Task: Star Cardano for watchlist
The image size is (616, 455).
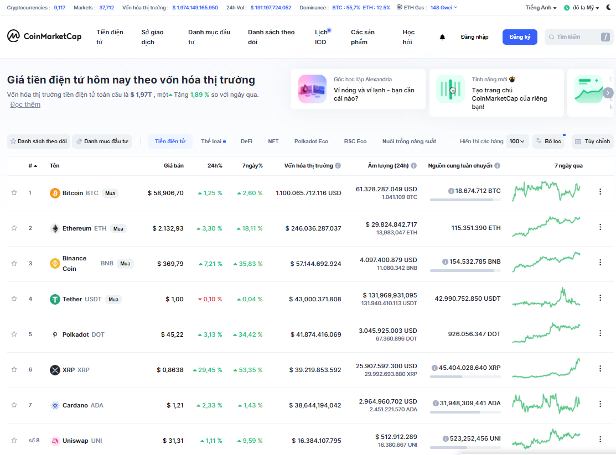Action: 14,404
